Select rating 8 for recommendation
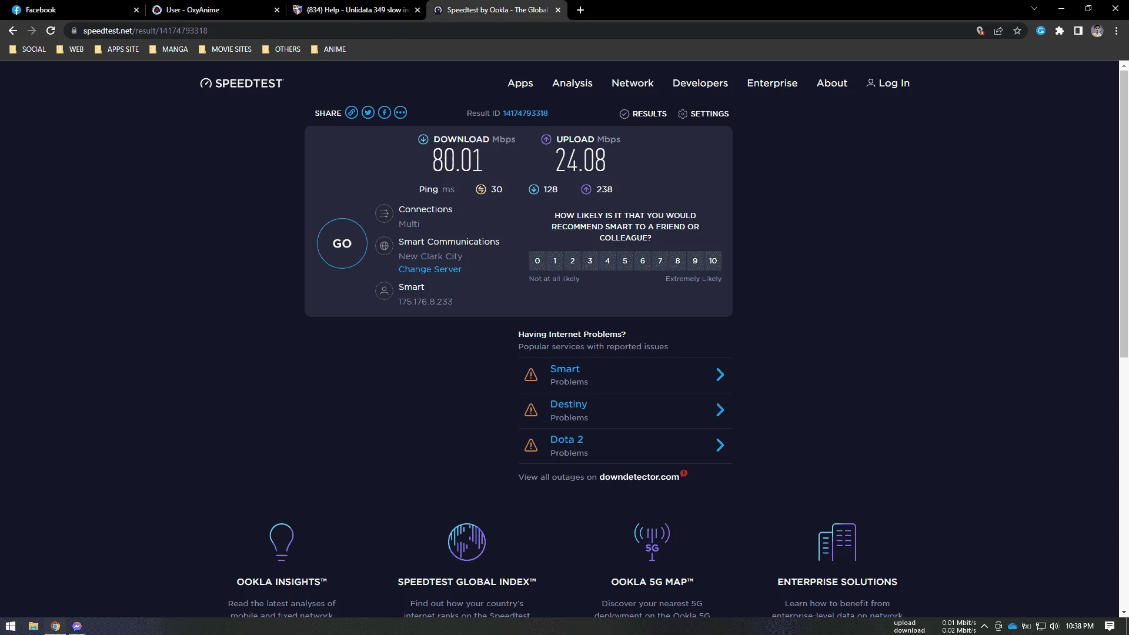 pos(678,261)
